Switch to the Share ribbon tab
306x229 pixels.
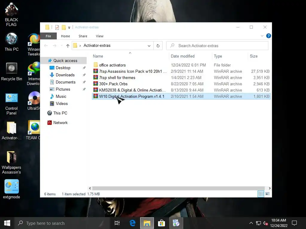point(83,36)
